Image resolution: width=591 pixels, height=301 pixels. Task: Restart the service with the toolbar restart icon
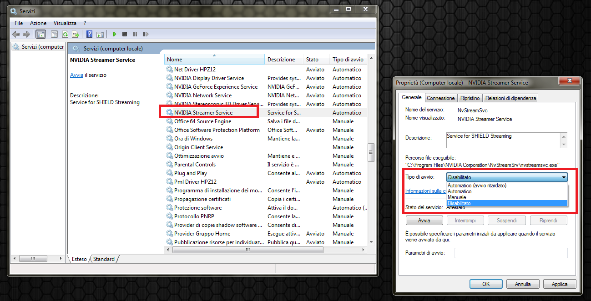(146, 34)
